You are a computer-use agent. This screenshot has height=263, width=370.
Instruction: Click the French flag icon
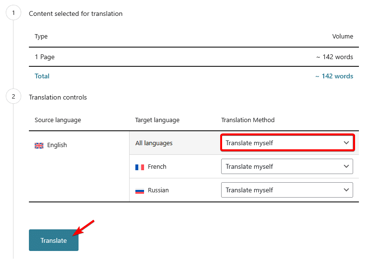pos(140,167)
